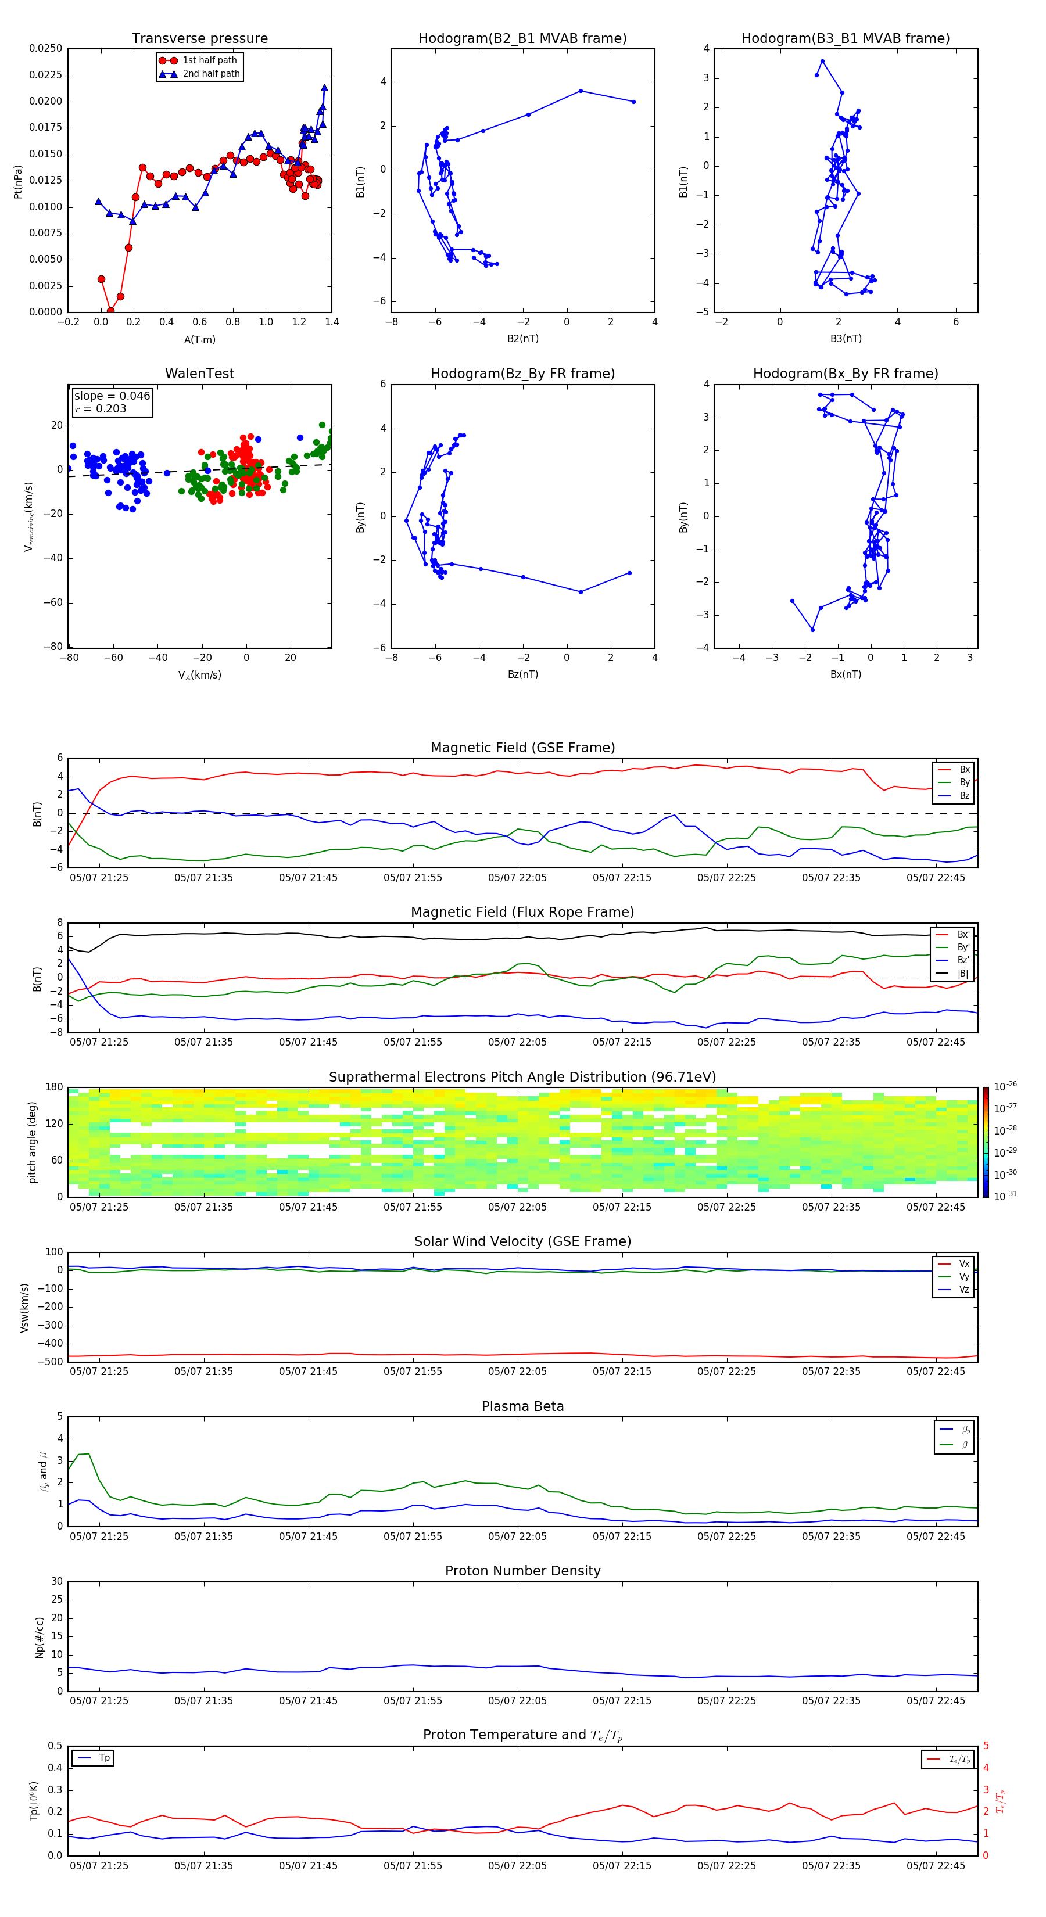
Task: Click the 'B3(nT)' x-axis label
Action: coord(846,339)
